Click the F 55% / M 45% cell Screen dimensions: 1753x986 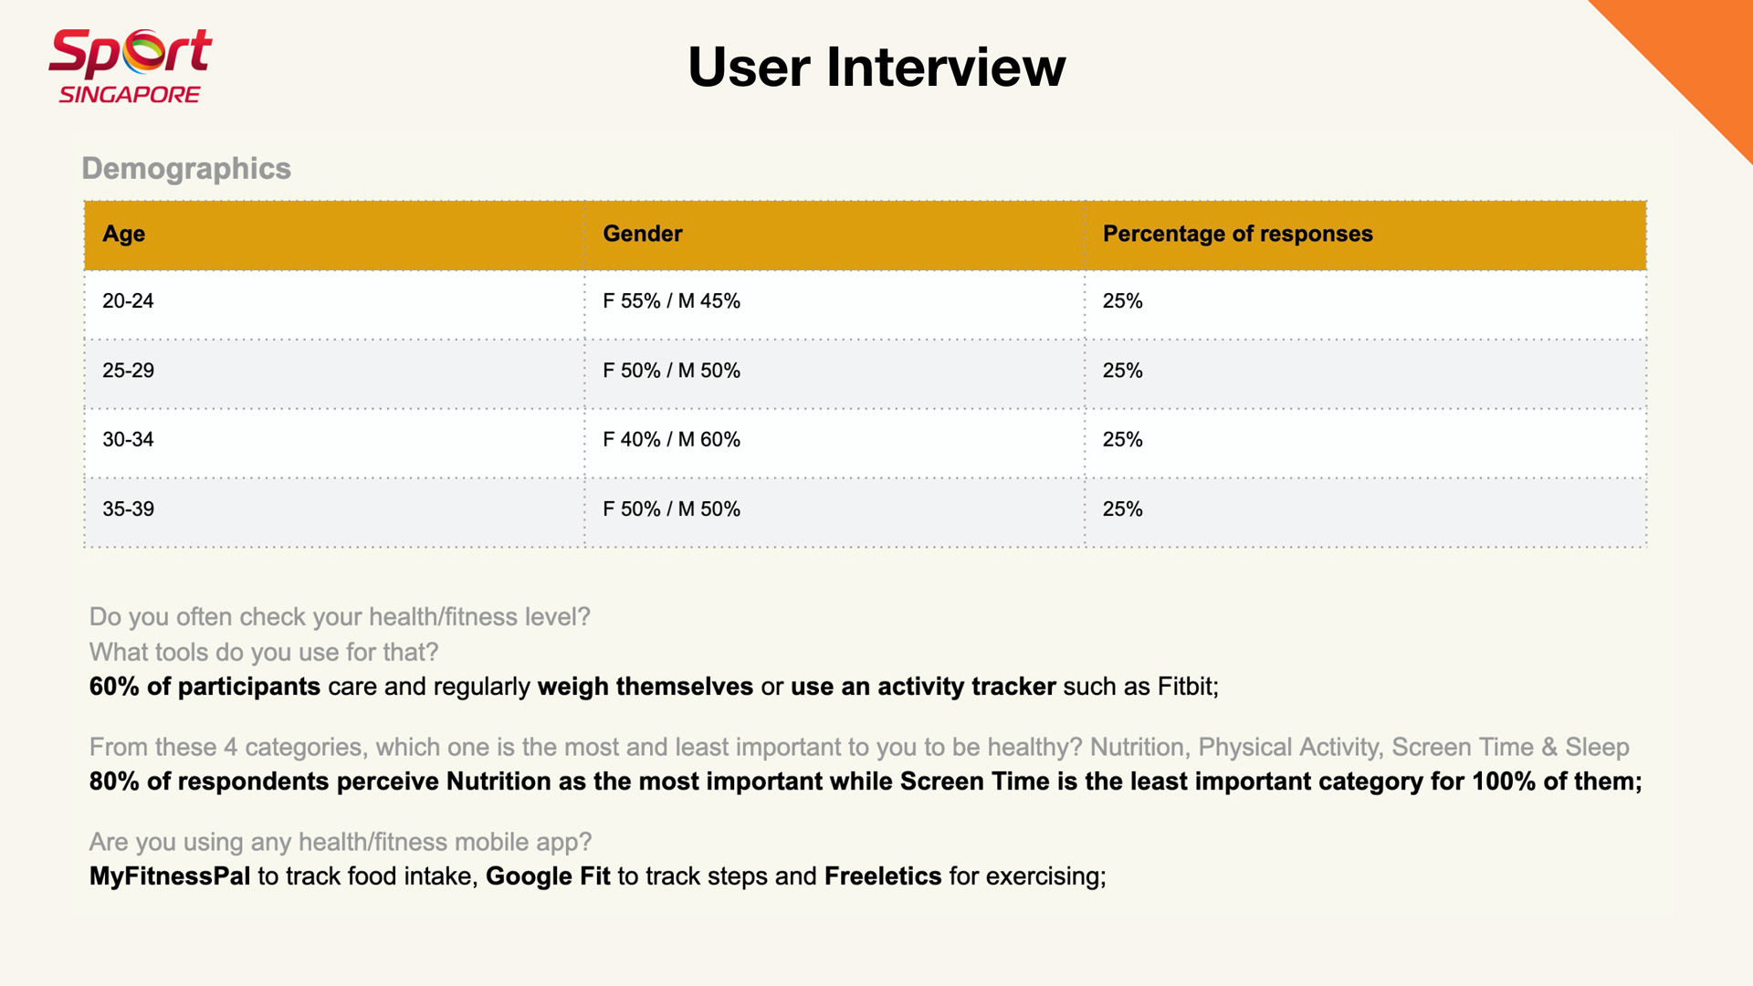point(671,301)
